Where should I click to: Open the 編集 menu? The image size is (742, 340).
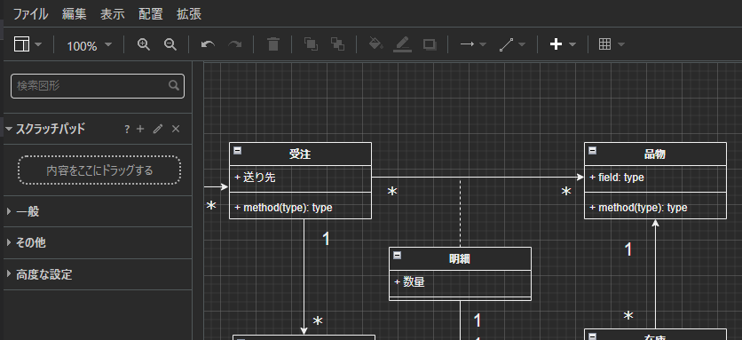click(75, 14)
